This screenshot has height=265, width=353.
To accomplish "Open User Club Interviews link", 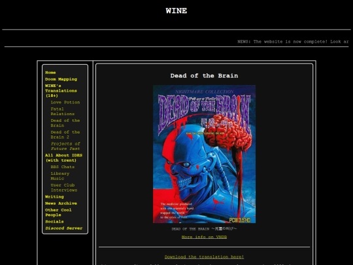I will pos(64,188).
